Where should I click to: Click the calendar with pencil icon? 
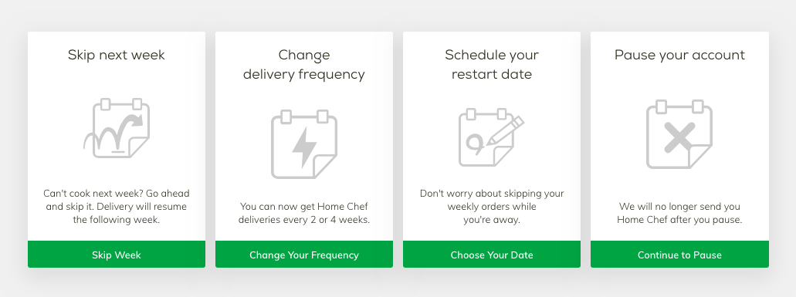click(x=491, y=137)
